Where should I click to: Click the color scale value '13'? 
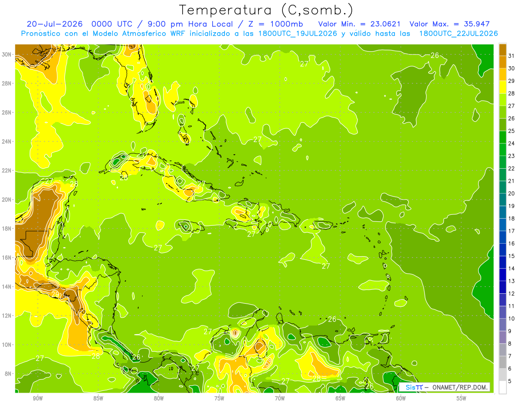tap(512, 281)
